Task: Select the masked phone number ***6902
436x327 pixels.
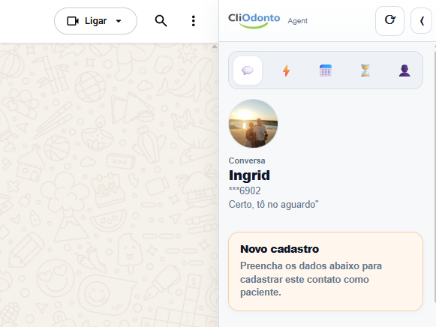Action: coord(245,190)
